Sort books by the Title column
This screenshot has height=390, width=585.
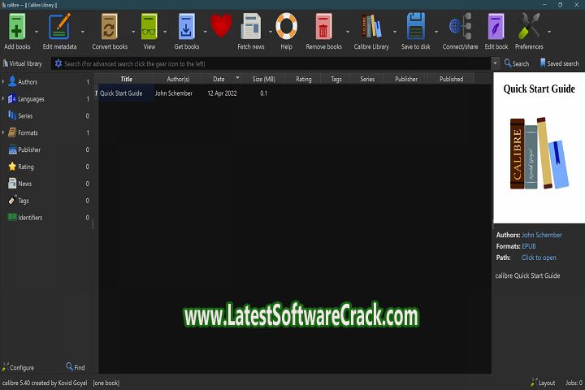(x=126, y=79)
